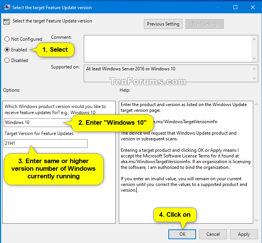
Task: Click the "At least Windows Server 2016 or Windows 10" text
Action: tap(131, 69)
